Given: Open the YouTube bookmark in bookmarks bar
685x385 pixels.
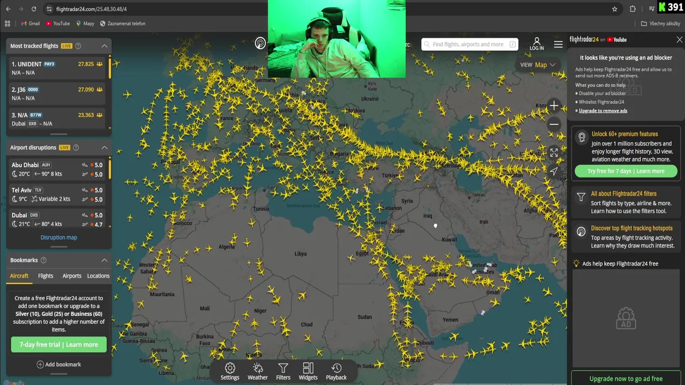Looking at the screenshot, I should pos(58,24).
